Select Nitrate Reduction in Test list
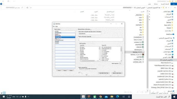The width and height of the screenshot is (177, 99). coord(84,57)
